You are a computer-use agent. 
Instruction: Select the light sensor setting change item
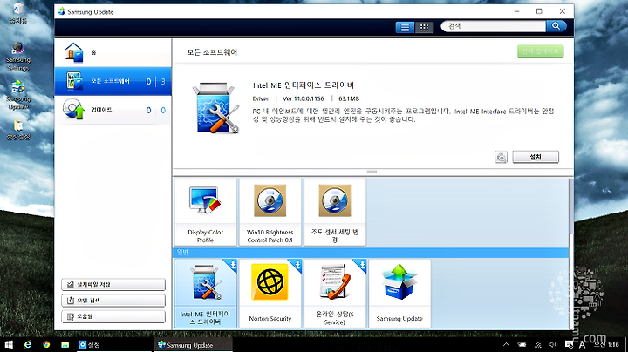pos(335,212)
